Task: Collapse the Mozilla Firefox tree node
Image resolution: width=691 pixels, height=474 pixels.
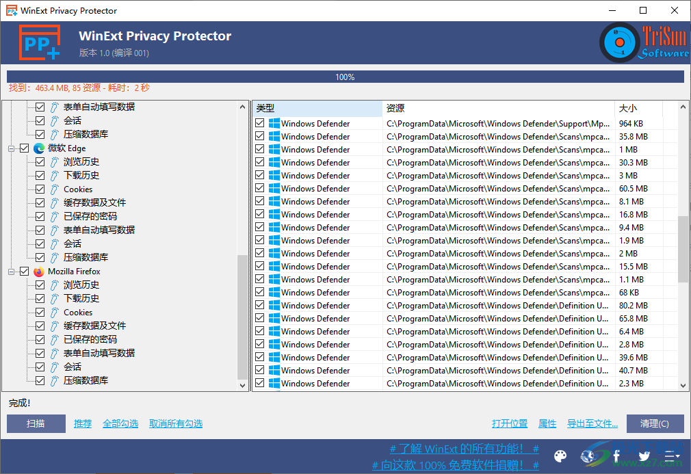Action: (x=12, y=272)
